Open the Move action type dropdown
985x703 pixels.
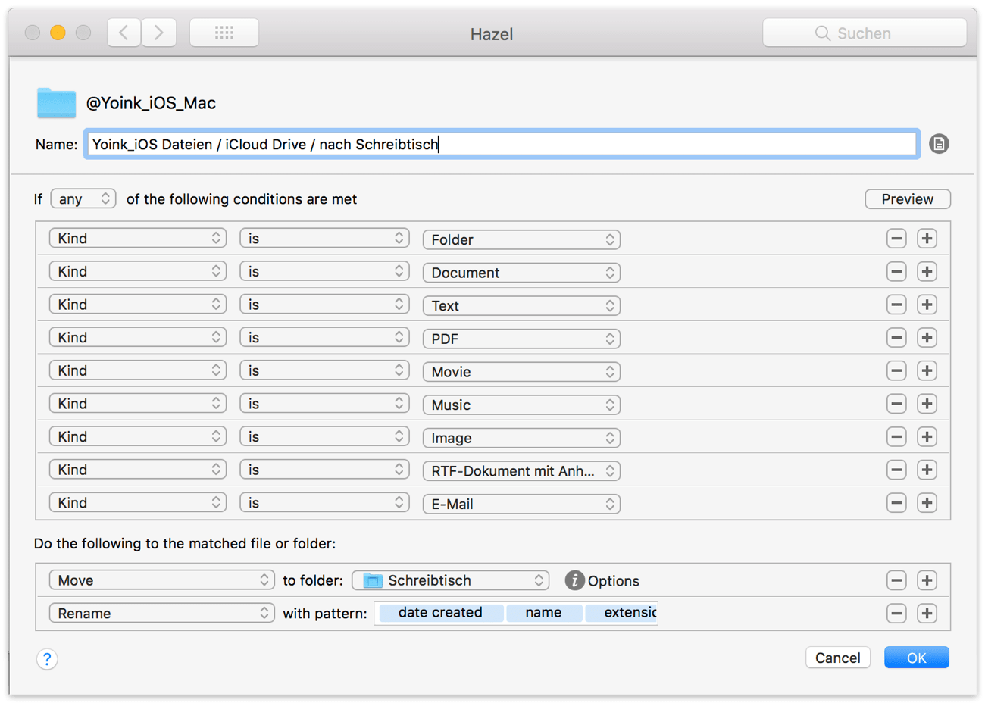[x=161, y=580]
